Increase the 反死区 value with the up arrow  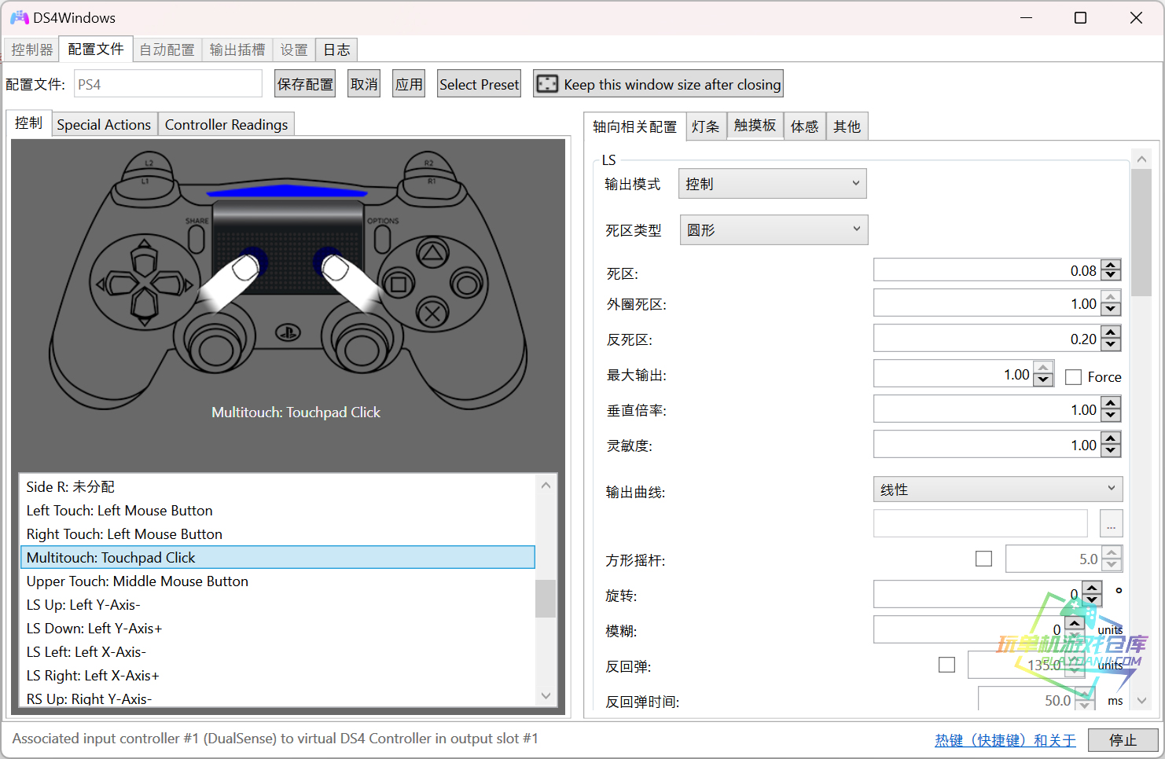[x=1111, y=333]
